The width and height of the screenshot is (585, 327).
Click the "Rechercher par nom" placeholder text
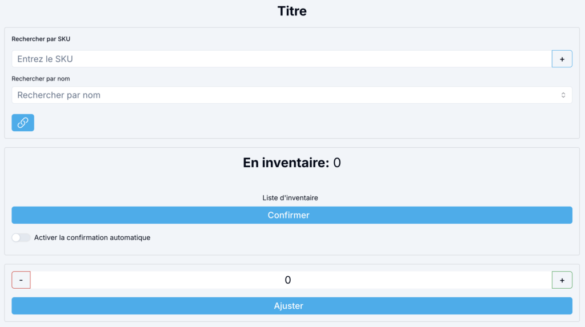(59, 95)
